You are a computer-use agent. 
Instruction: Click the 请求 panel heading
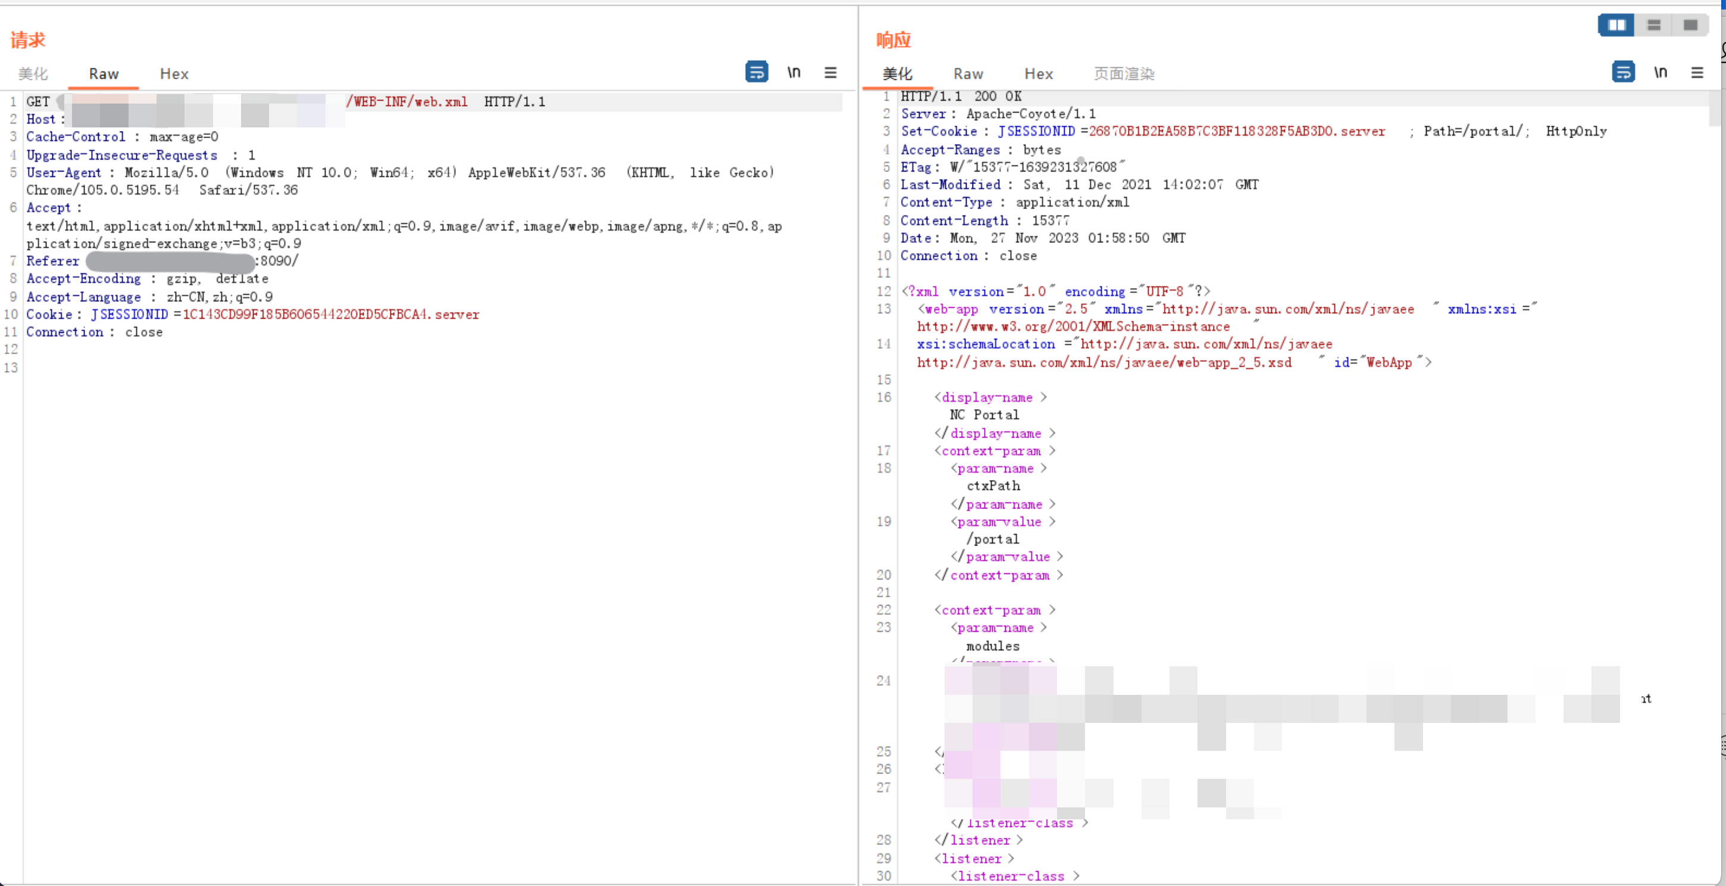(x=27, y=39)
